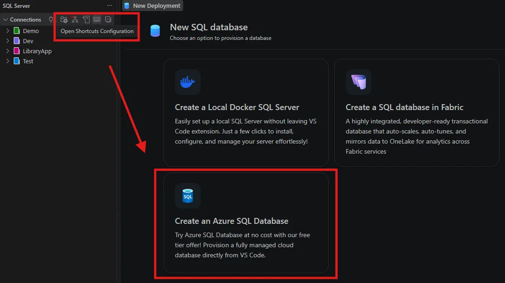
Task: Click the Docker card description text
Action: click(x=246, y=131)
